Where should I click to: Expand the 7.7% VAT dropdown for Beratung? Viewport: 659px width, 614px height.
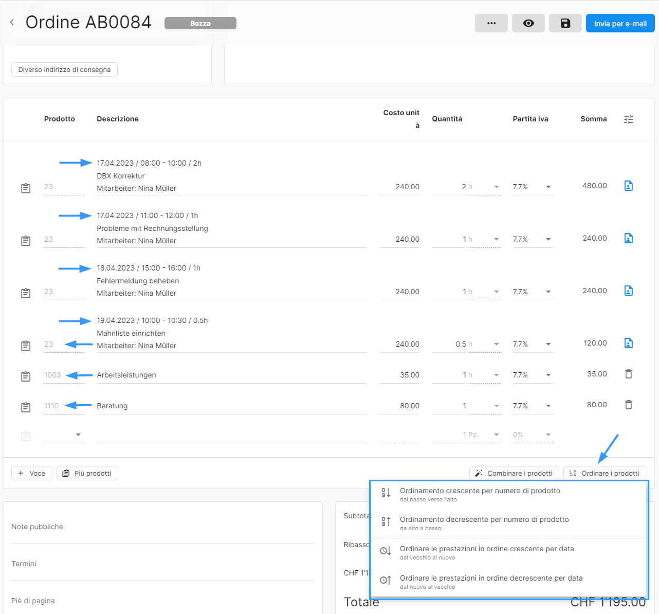548,406
